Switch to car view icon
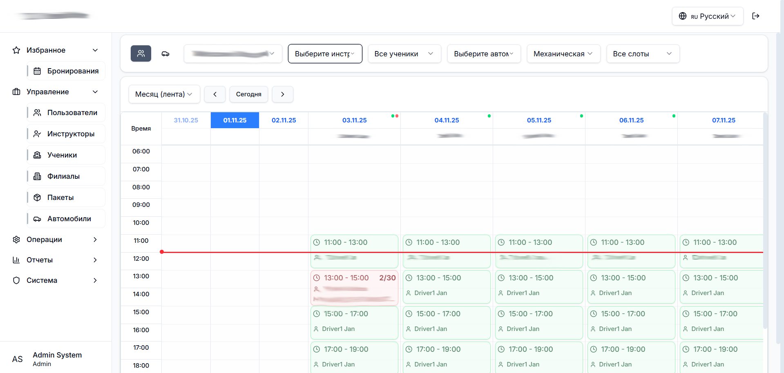Screen dimensions: 784x373 coord(165,54)
